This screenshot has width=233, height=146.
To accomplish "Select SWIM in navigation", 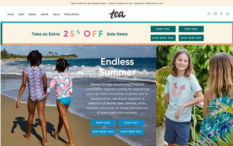I will [44, 15].
